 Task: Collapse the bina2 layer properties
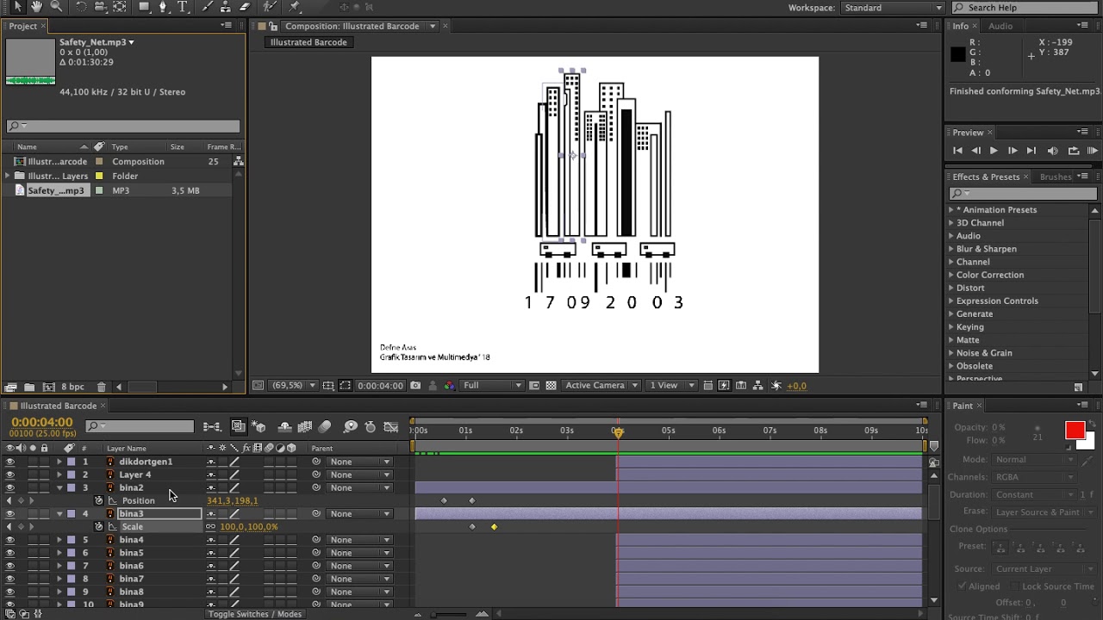(x=59, y=487)
